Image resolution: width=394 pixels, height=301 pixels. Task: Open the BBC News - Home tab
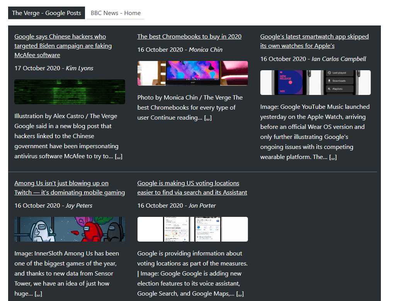coord(115,13)
